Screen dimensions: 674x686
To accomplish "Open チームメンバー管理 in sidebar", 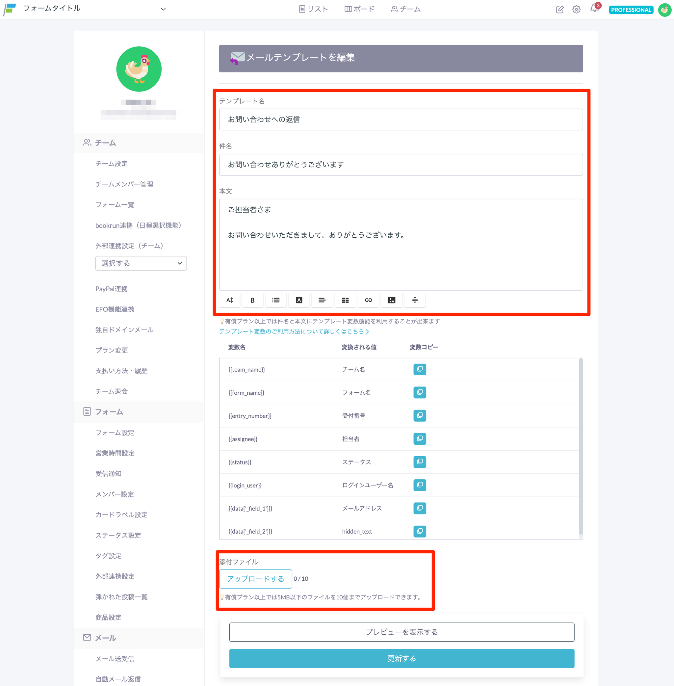I will tap(124, 184).
